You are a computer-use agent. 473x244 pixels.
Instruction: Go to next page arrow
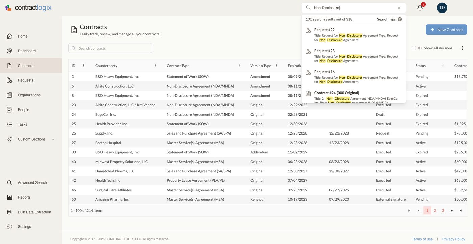pos(452,211)
